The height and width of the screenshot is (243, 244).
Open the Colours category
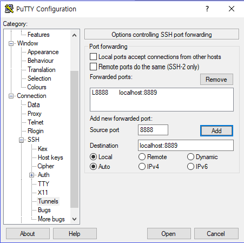37,87
